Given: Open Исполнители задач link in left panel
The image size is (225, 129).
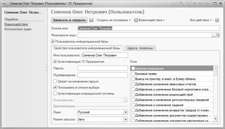Looking at the screenshot, I should click(18, 29).
